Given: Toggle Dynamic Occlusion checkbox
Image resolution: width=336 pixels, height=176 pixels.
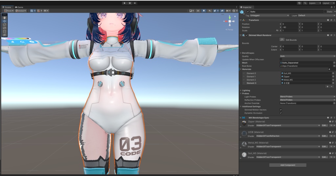Looking at the screenshot, I should click(x=281, y=113).
